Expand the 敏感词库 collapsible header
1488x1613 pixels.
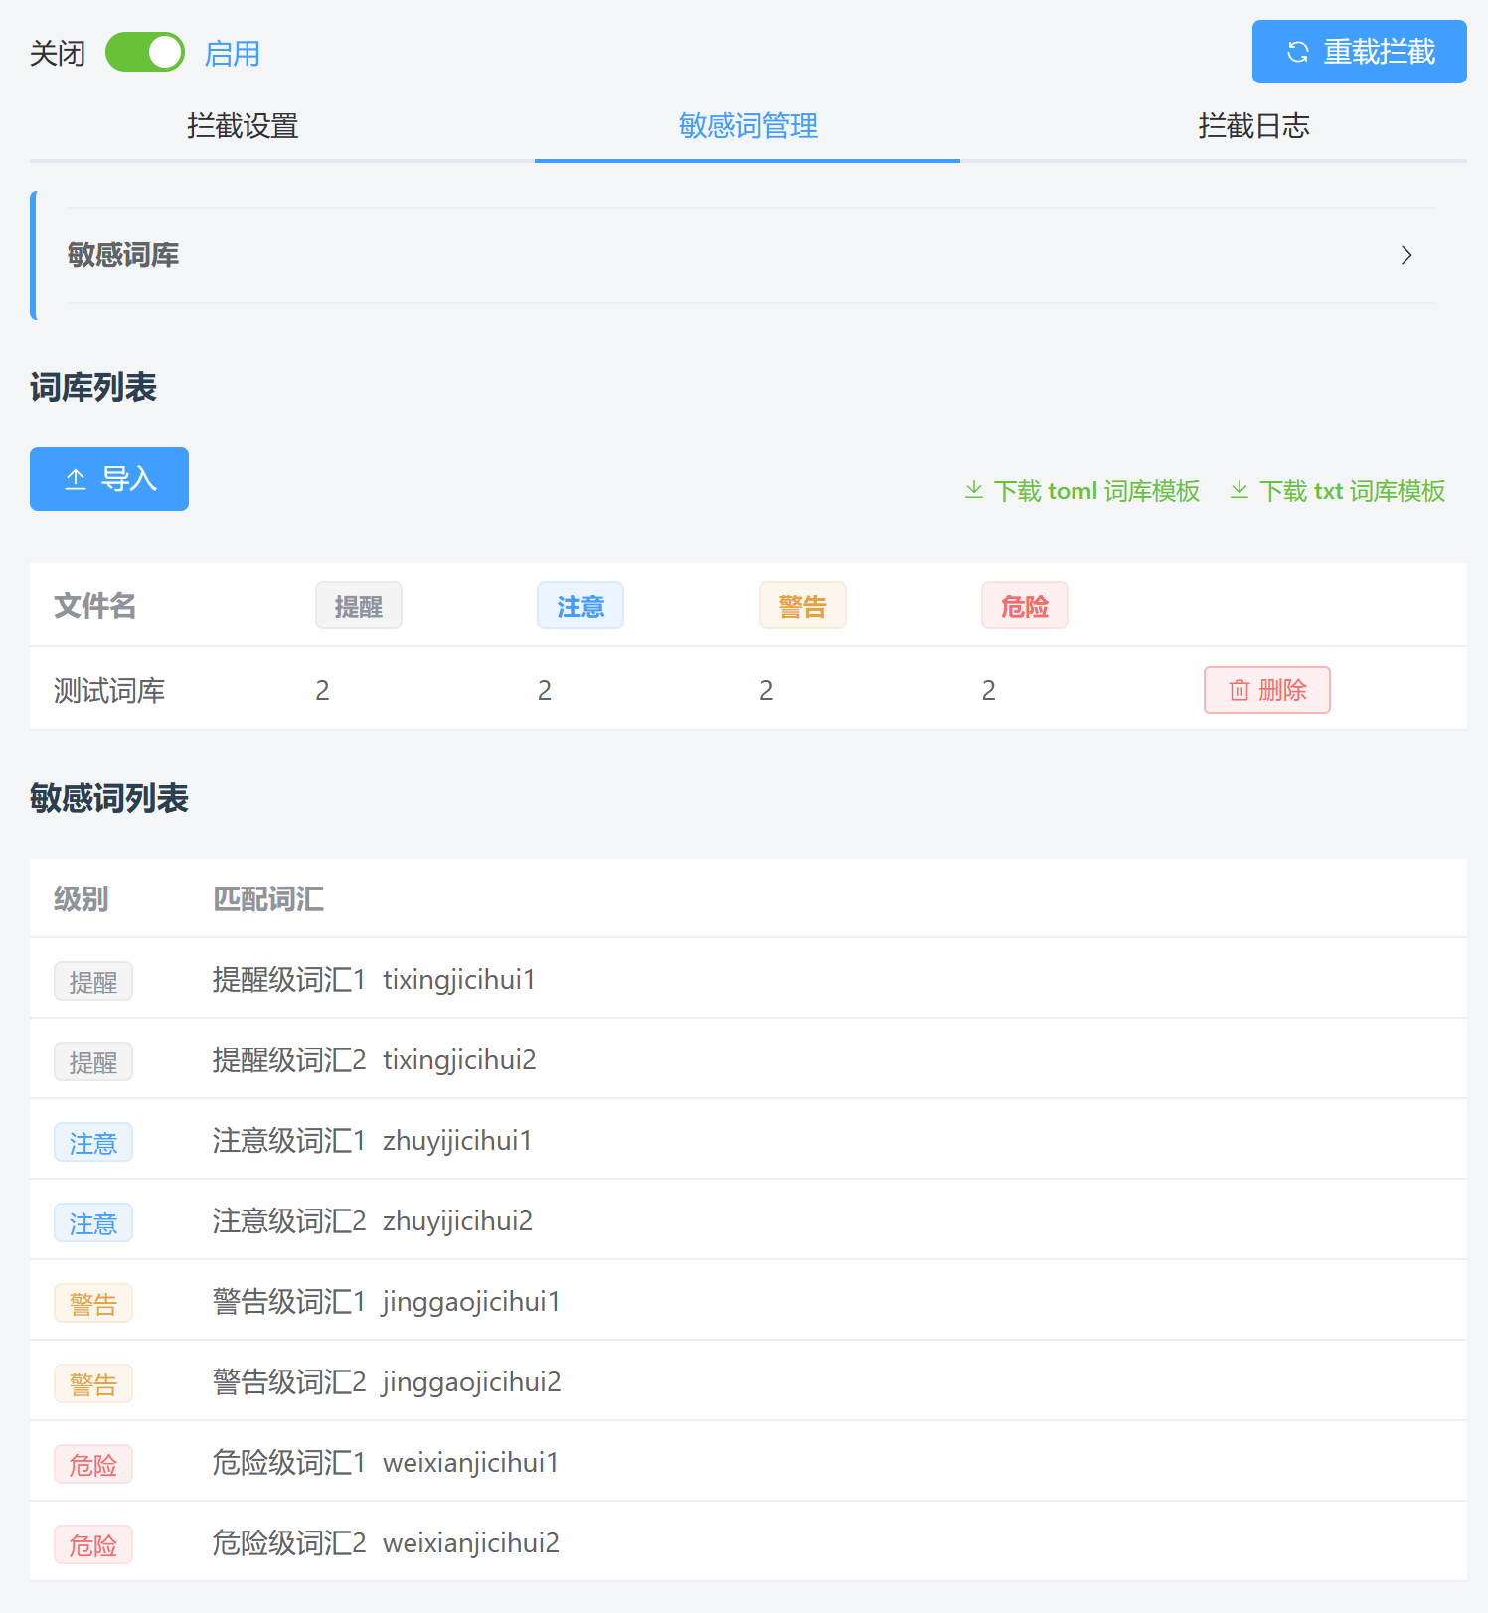point(123,255)
